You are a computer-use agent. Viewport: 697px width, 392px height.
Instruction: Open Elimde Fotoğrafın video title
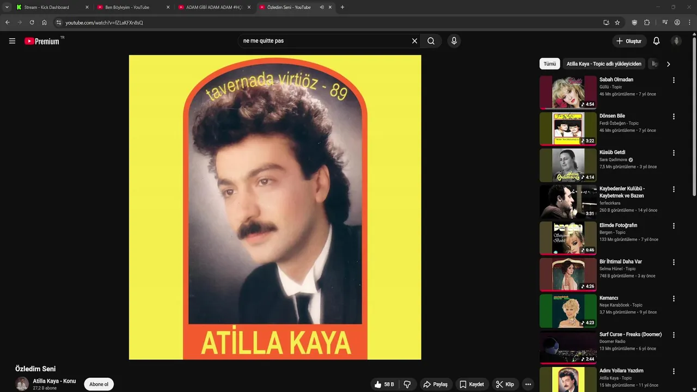[x=618, y=225]
